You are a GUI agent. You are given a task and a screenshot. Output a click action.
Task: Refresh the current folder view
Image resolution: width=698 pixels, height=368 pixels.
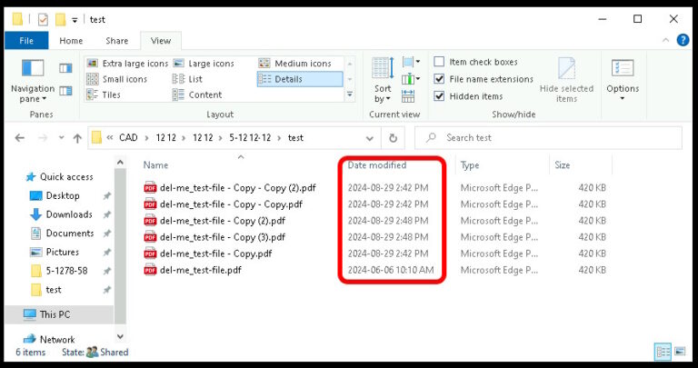pyautogui.click(x=393, y=138)
